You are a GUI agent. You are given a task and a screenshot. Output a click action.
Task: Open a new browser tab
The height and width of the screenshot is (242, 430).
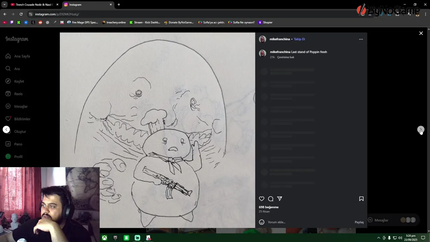(119, 5)
